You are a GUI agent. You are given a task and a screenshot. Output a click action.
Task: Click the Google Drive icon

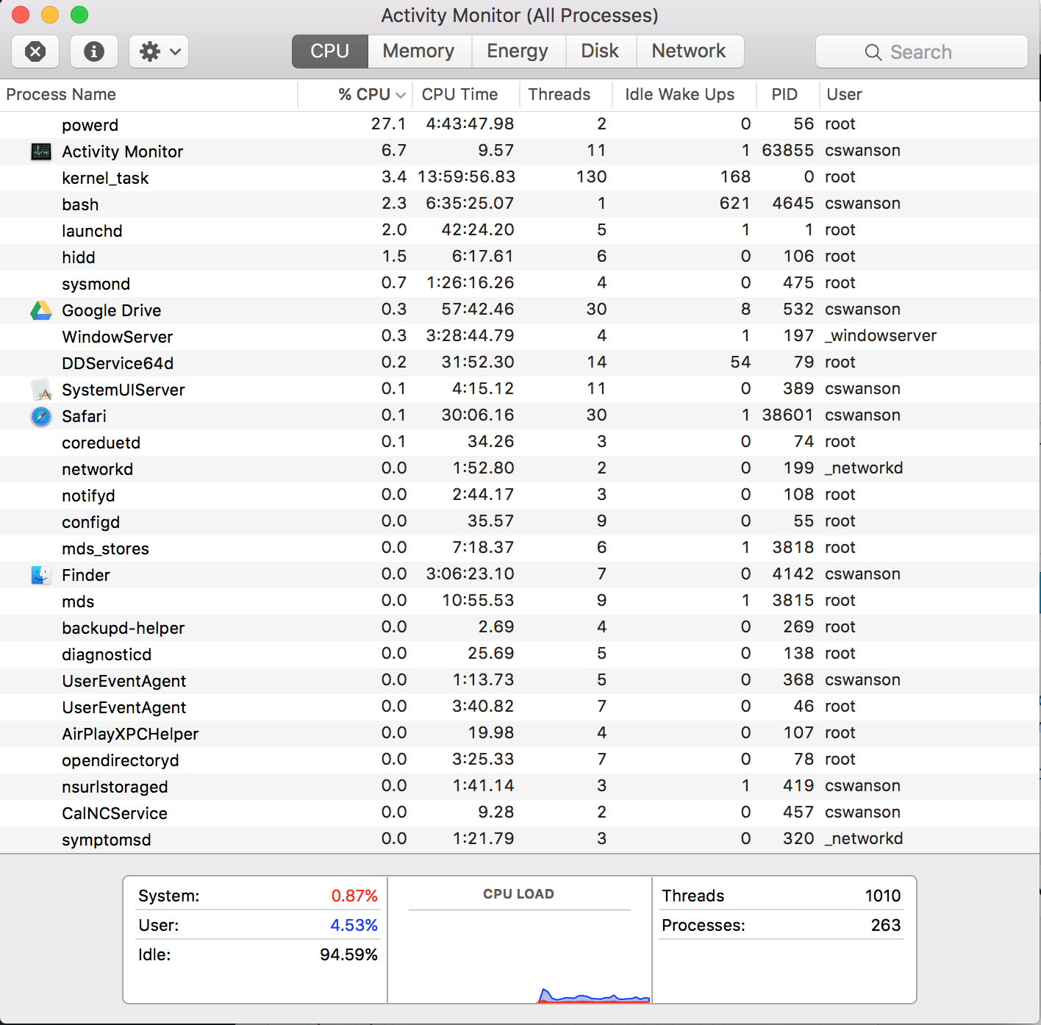(41, 310)
